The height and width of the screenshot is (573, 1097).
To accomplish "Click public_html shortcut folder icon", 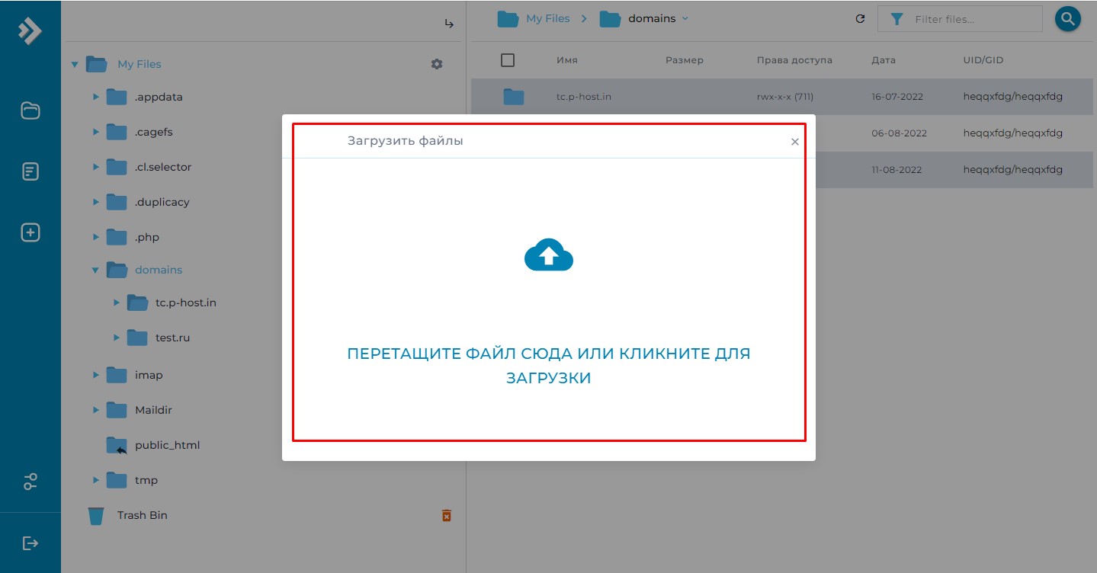I will pyautogui.click(x=117, y=445).
